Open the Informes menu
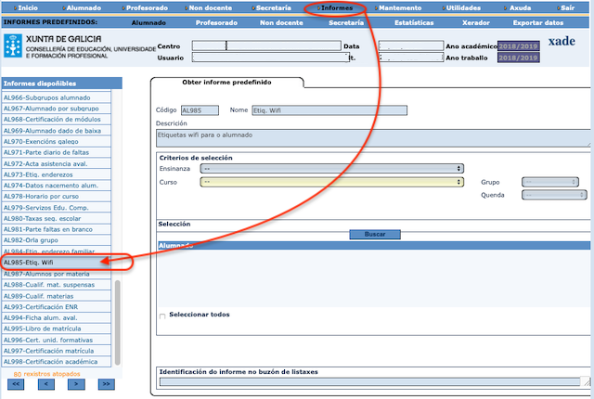This screenshot has height=399, width=594. (336, 7)
